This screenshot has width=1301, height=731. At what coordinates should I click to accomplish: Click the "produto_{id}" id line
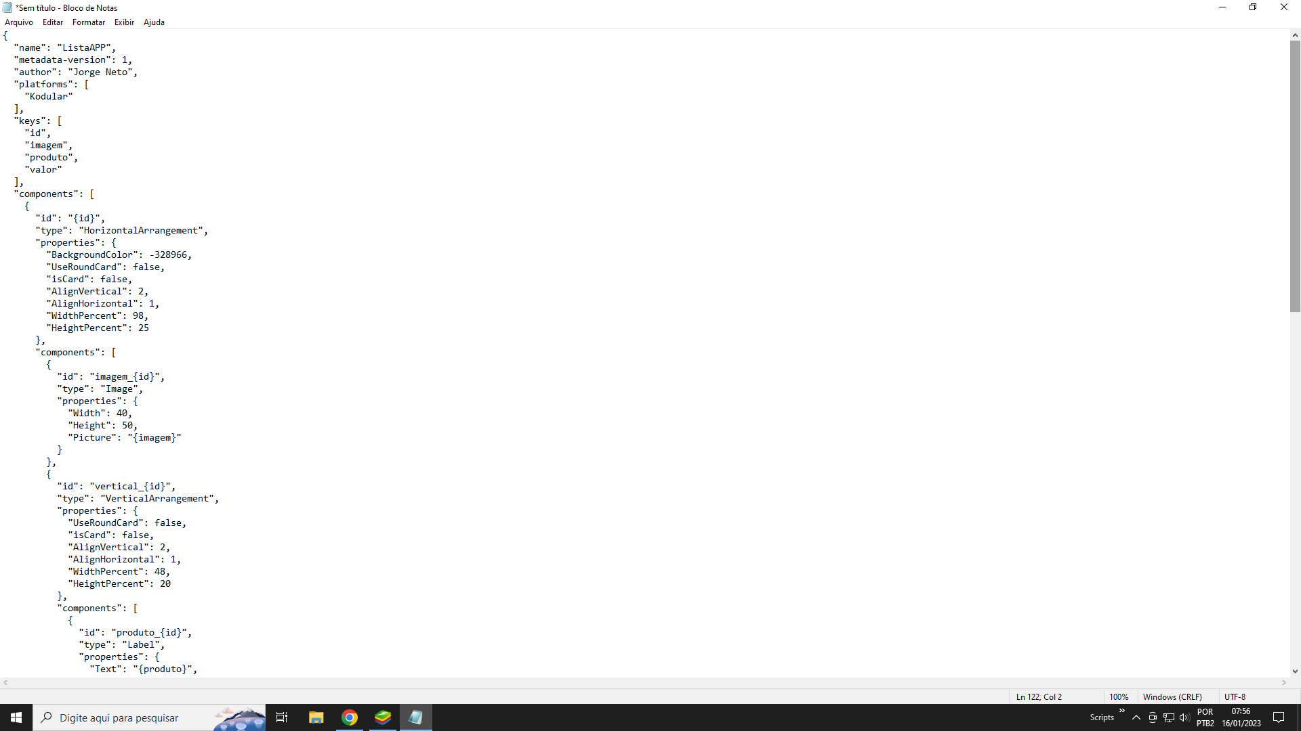136,633
